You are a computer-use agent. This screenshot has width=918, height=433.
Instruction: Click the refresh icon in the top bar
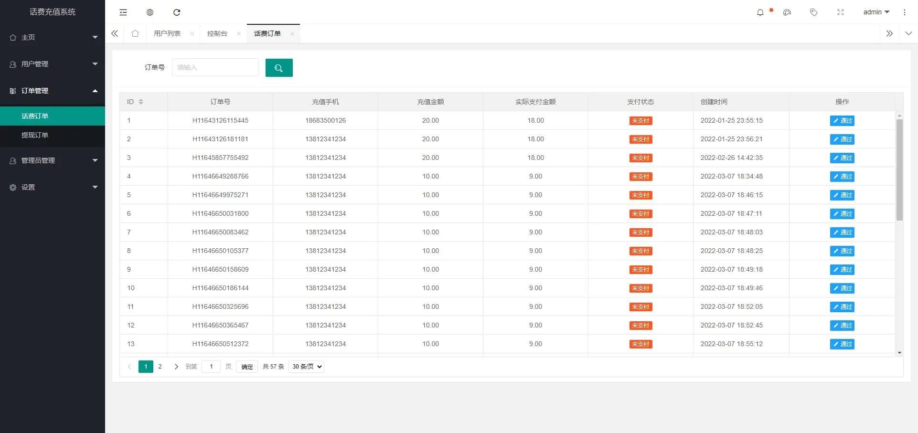point(177,12)
